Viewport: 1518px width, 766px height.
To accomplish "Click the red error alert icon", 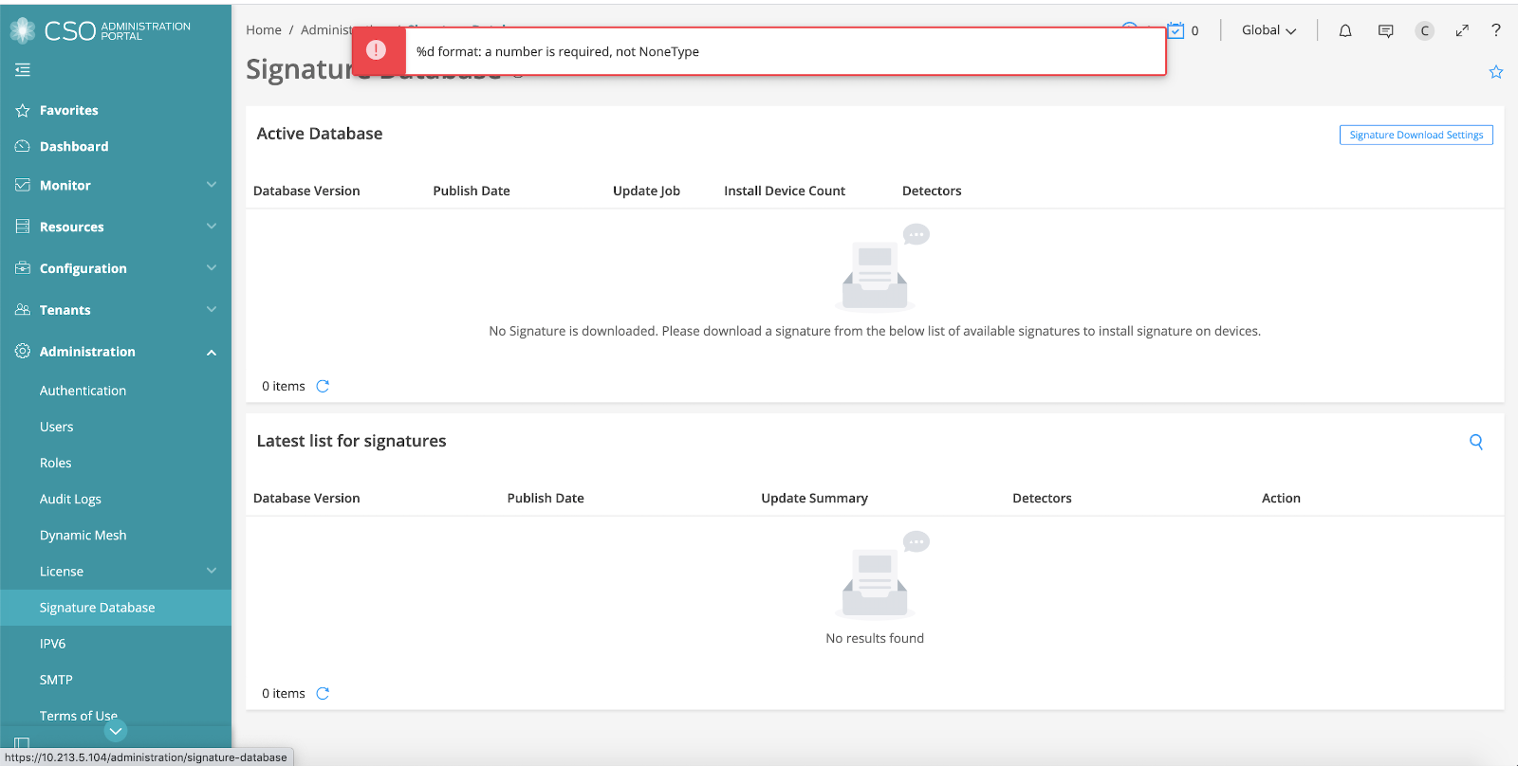I will tap(377, 50).
